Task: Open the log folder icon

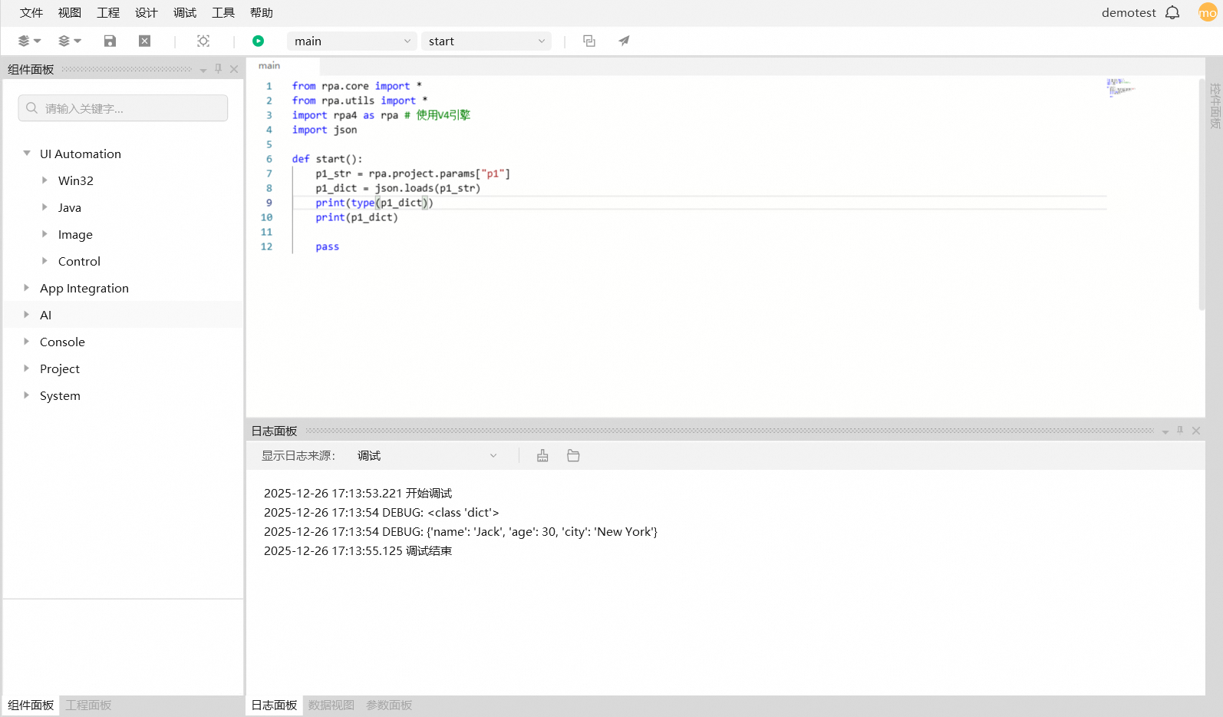Action: pyautogui.click(x=573, y=456)
